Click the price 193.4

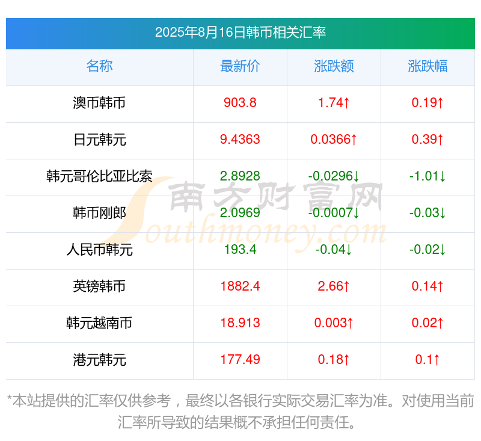(240, 250)
